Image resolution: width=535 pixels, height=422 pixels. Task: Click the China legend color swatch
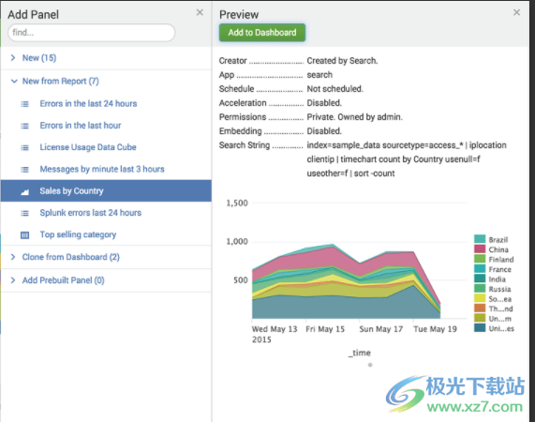point(480,249)
